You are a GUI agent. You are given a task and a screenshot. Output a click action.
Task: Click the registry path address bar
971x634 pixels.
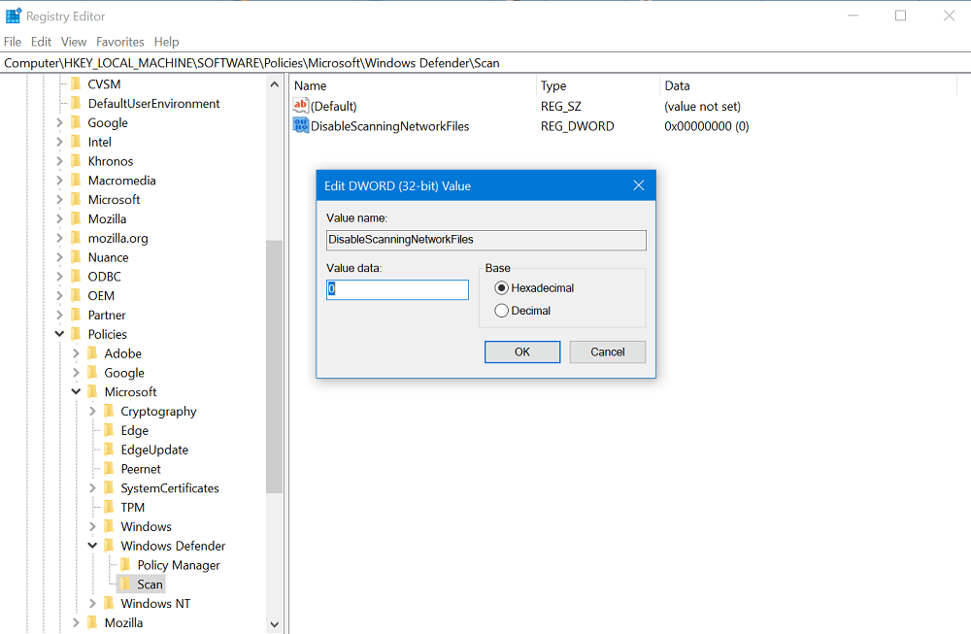tap(485, 63)
